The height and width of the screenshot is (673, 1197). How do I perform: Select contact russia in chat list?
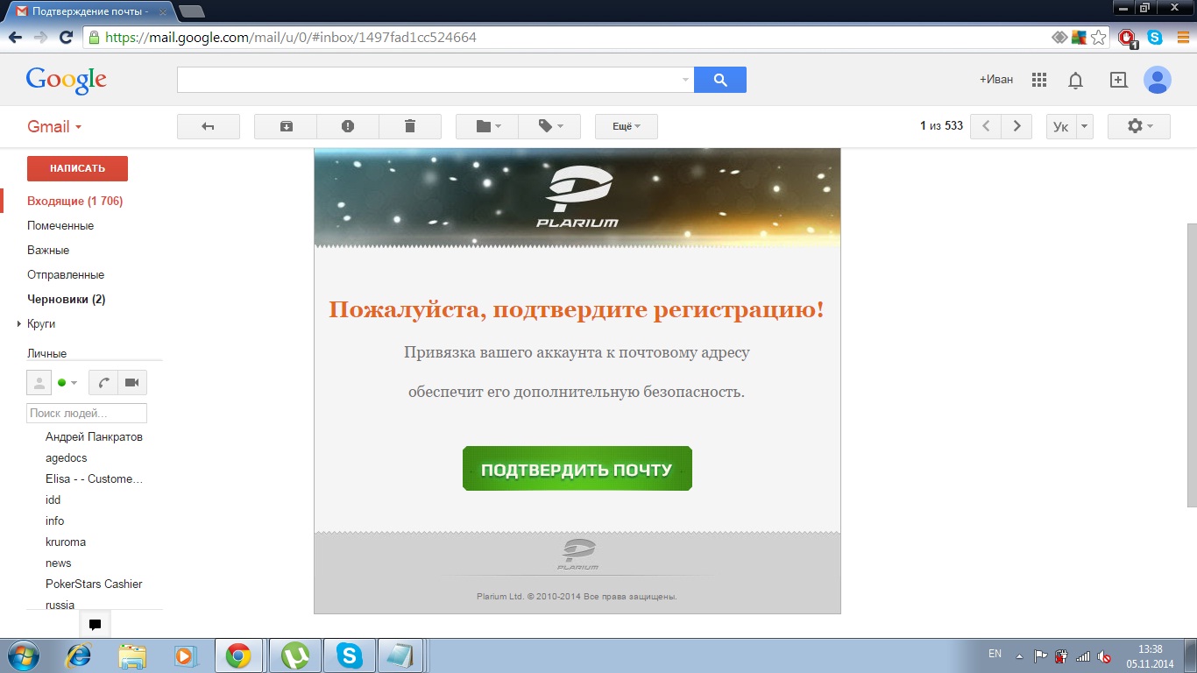(x=60, y=605)
